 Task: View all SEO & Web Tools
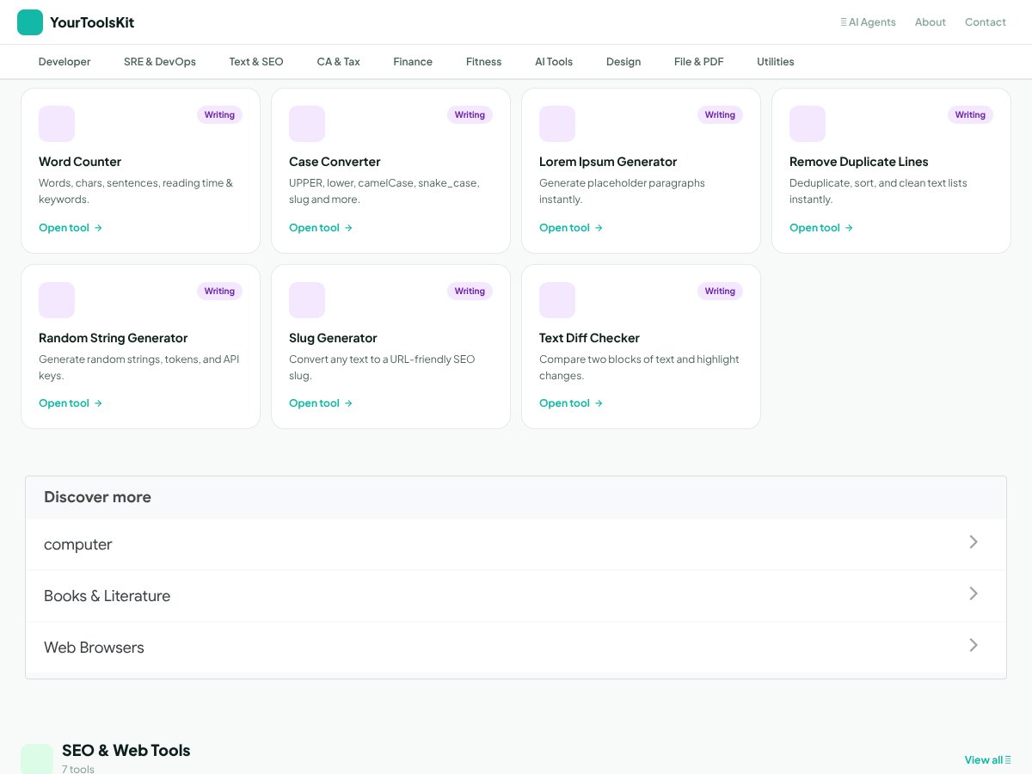987,759
